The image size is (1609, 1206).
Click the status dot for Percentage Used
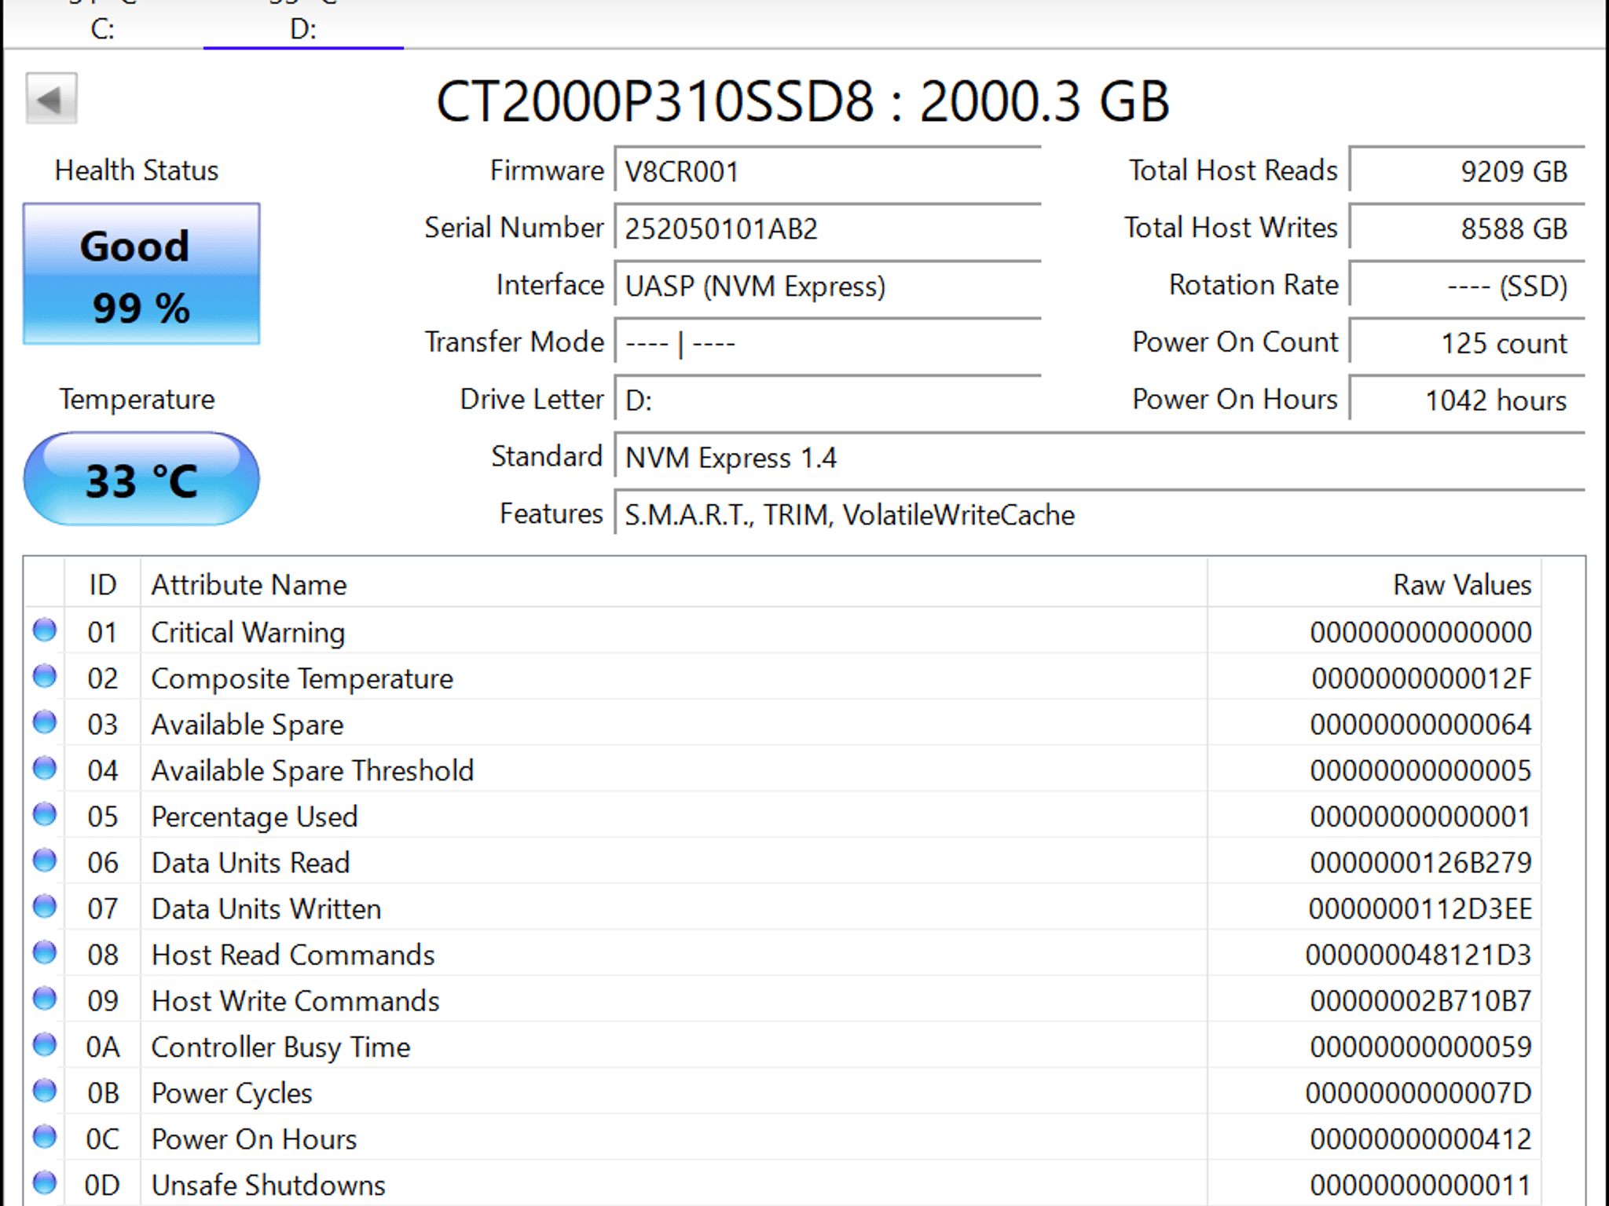coord(45,814)
